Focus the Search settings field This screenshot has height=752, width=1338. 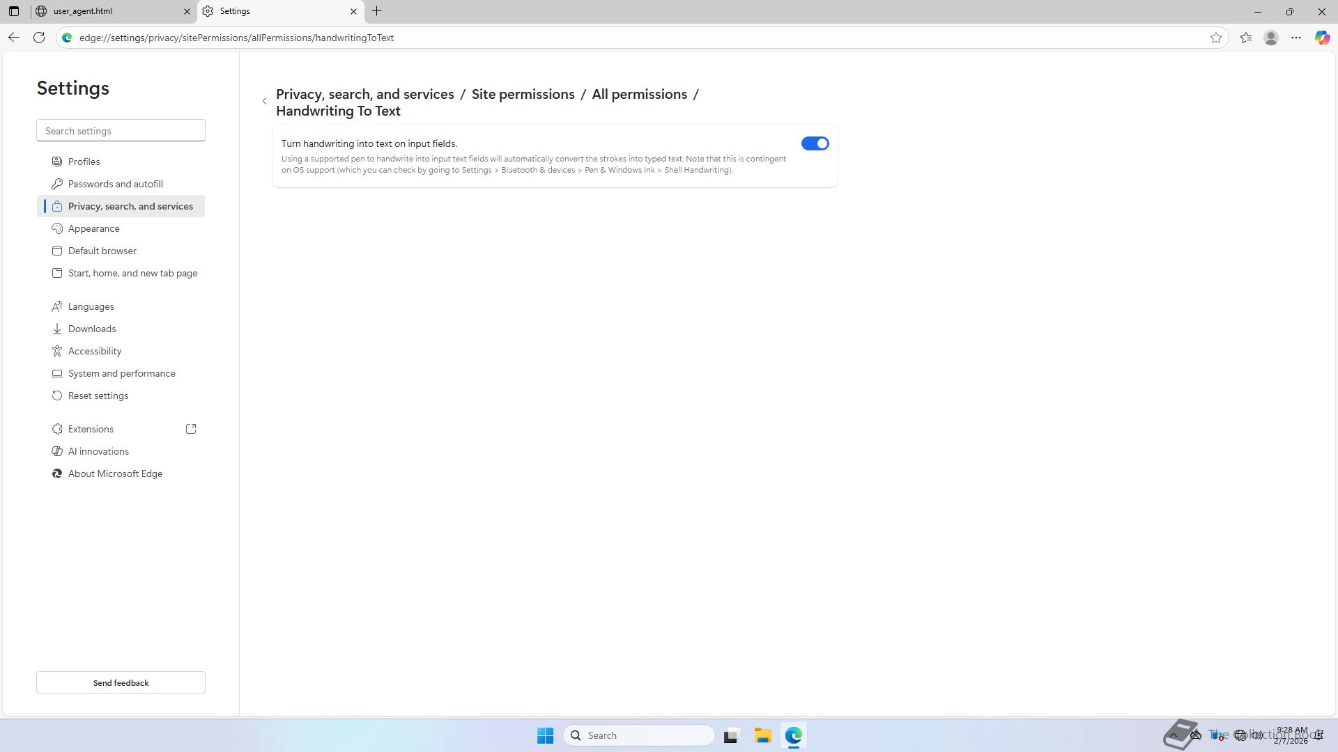tap(121, 131)
